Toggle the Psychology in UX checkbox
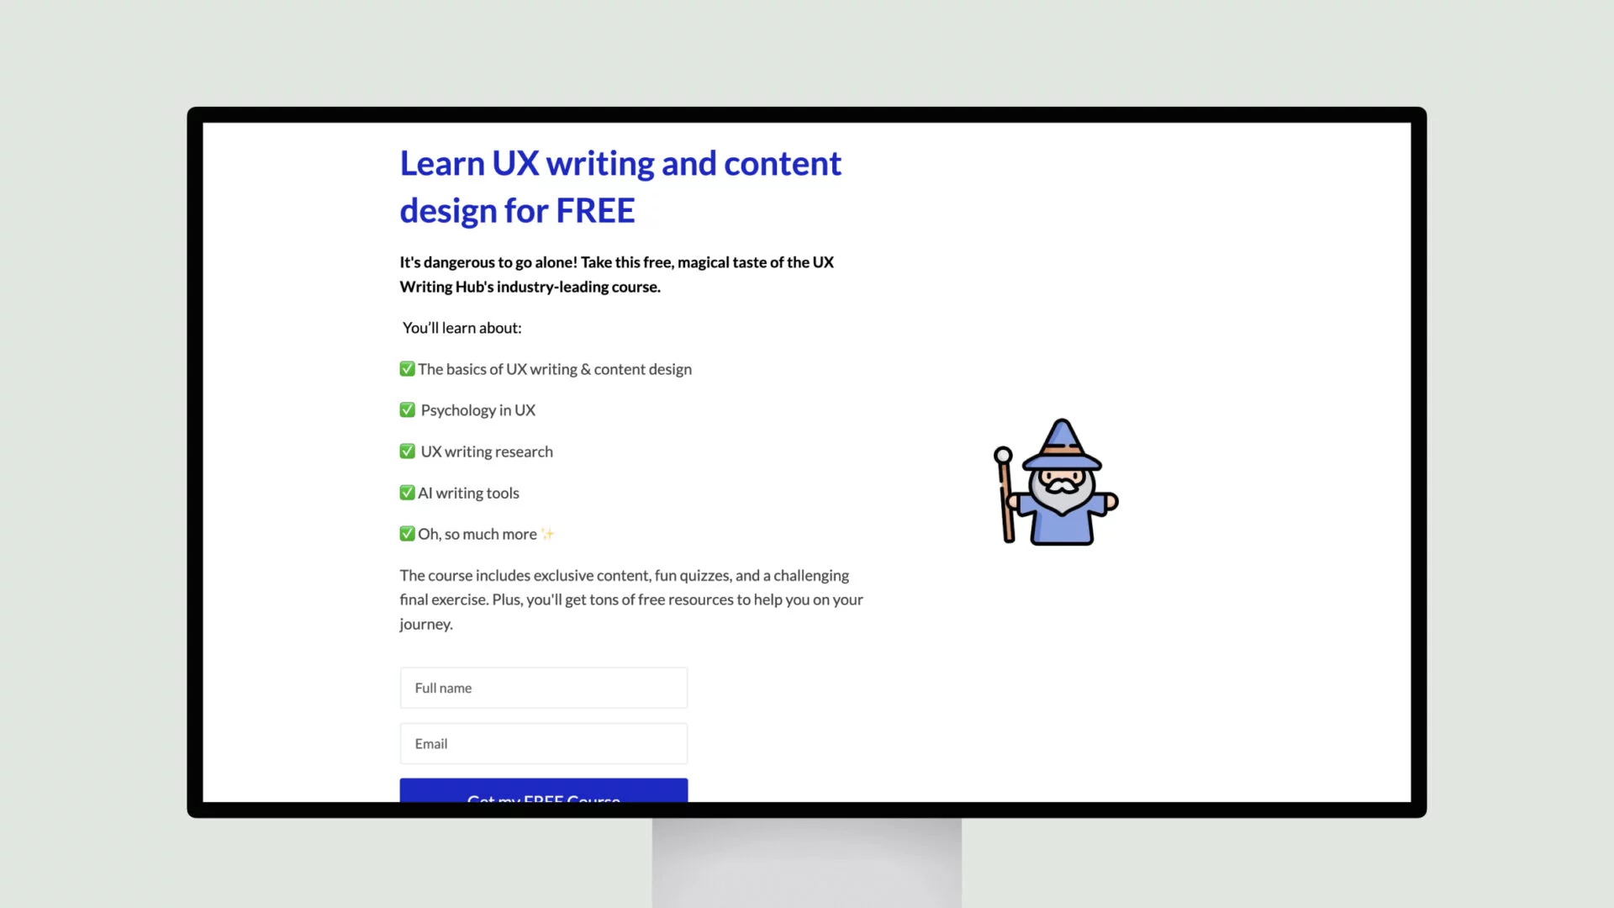Image resolution: width=1614 pixels, height=908 pixels. pos(407,409)
